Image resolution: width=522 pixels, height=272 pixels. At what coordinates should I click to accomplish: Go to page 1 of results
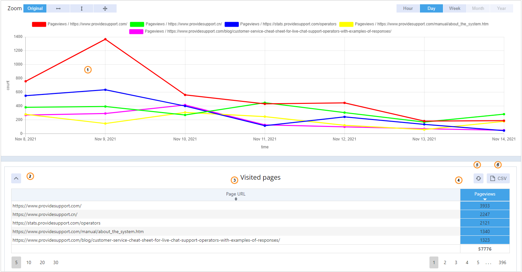[x=434, y=262]
